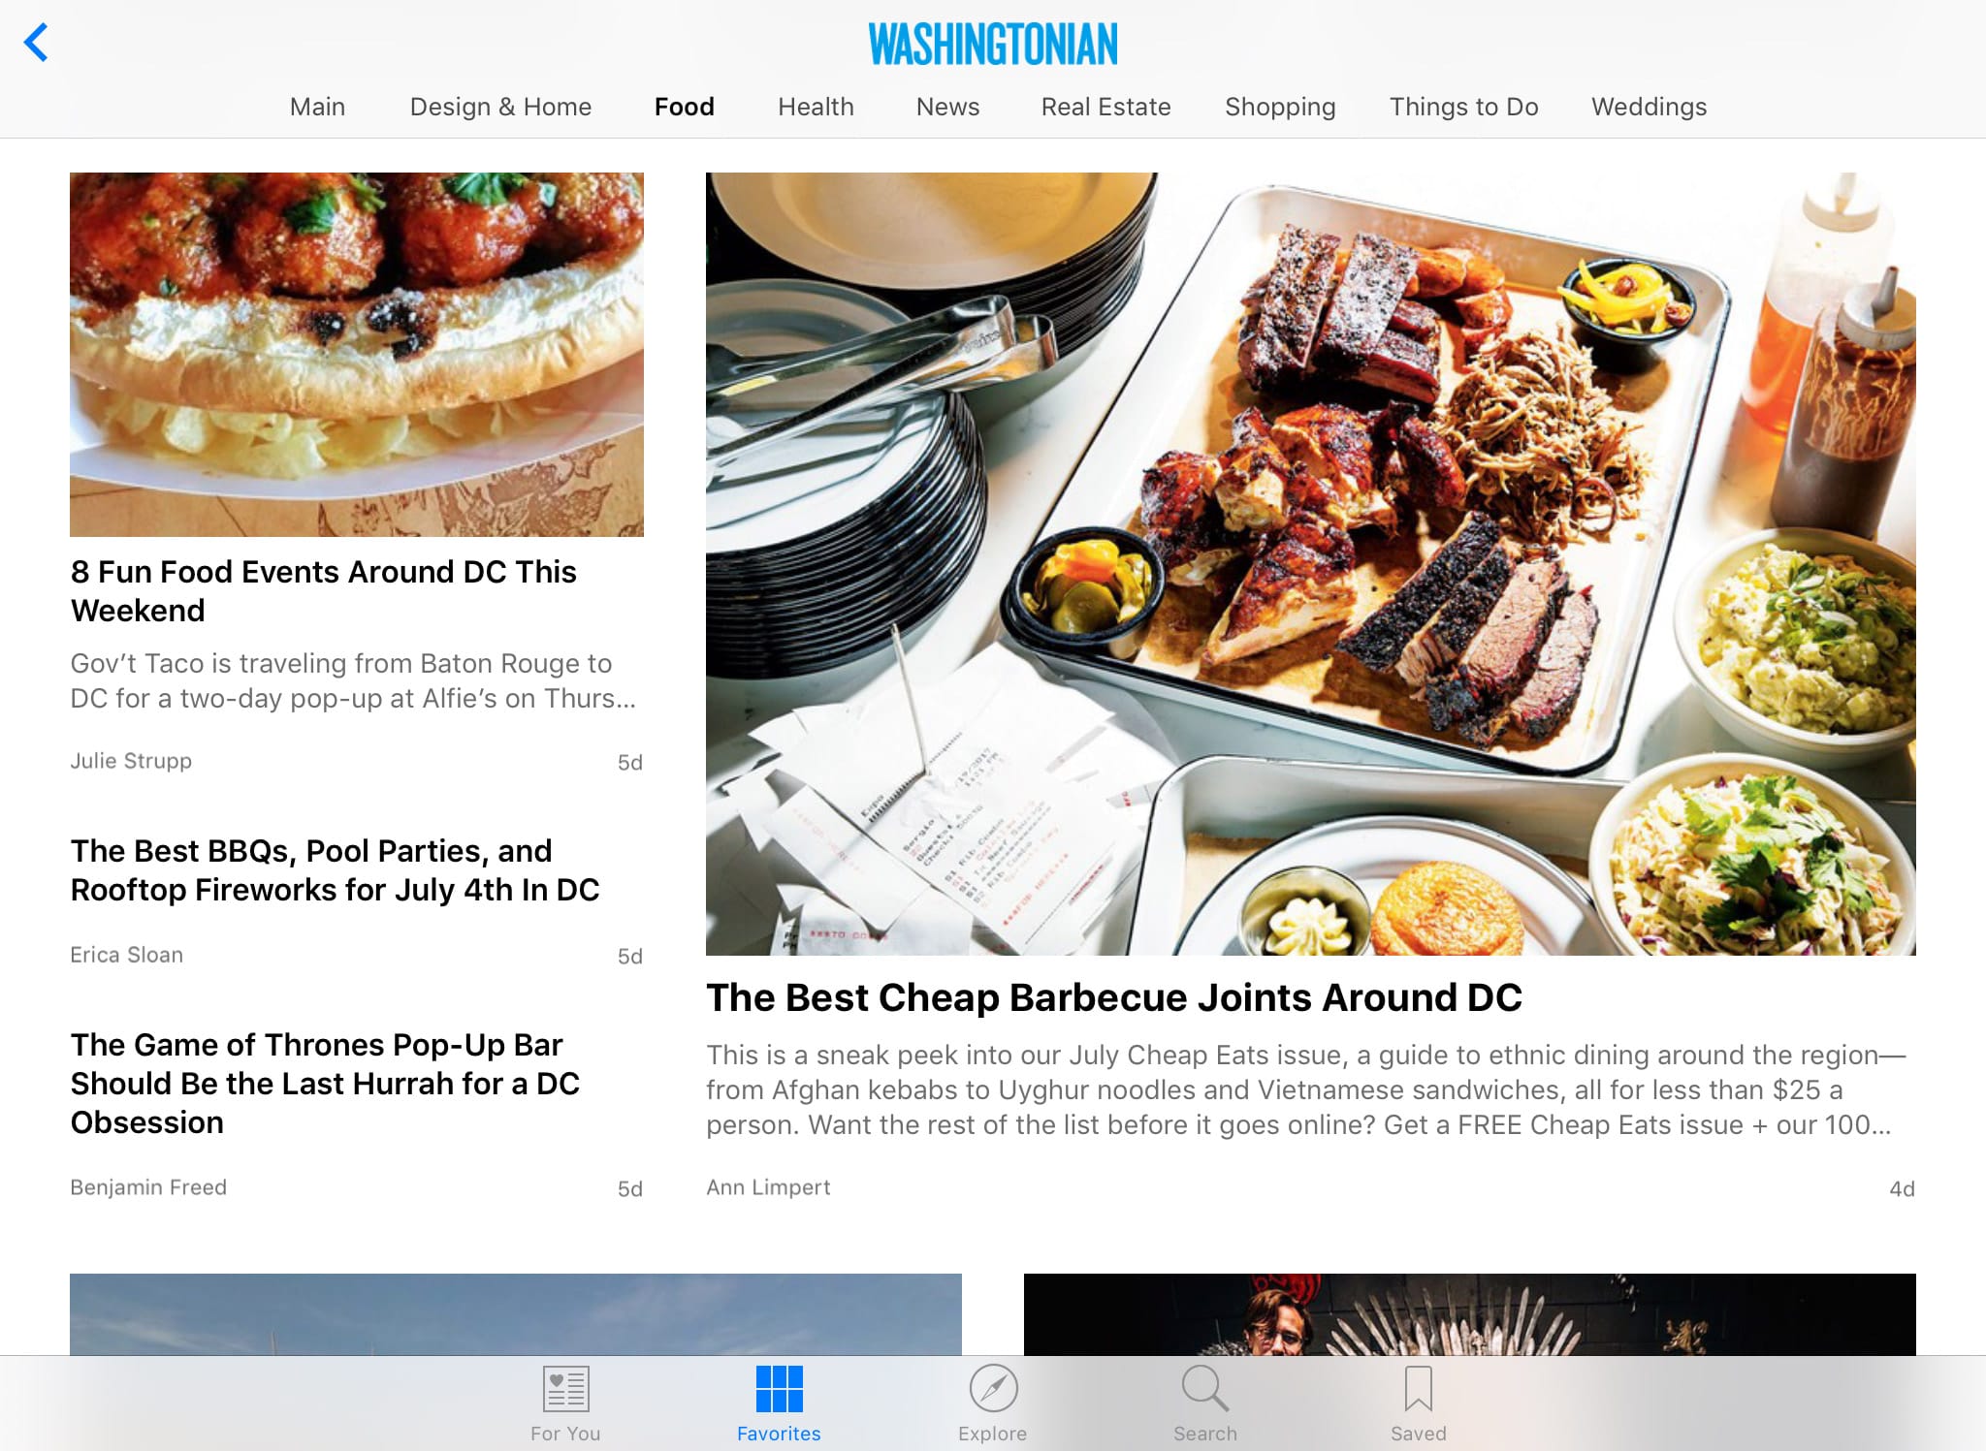This screenshot has width=1986, height=1451.
Task: Click the Washingtonian logo
Action: 993,45
